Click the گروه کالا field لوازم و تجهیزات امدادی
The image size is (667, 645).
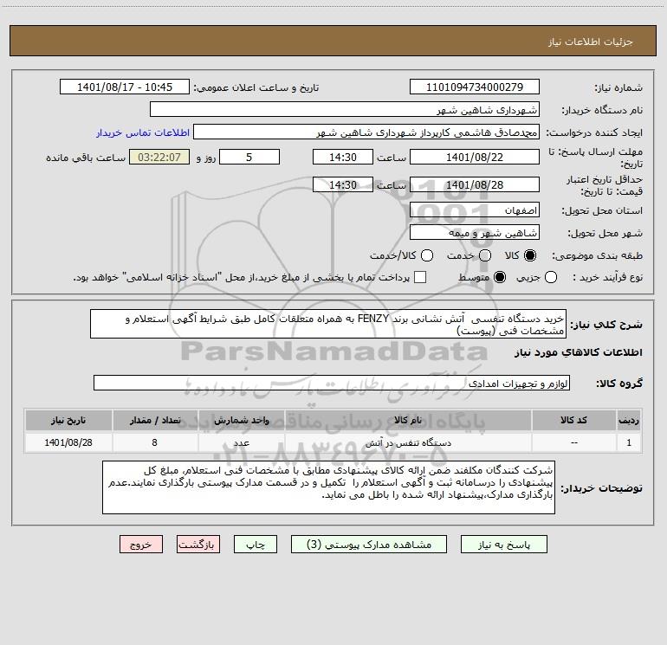click(332, 383)
